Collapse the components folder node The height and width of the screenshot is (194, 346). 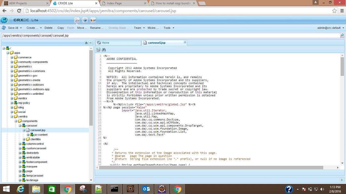point(16,121)
